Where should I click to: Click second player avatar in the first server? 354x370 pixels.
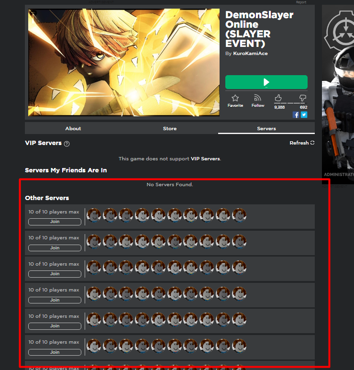110,215
